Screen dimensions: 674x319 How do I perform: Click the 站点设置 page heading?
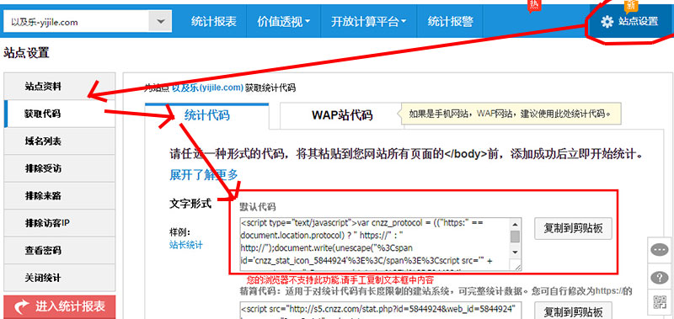[26, 53]
